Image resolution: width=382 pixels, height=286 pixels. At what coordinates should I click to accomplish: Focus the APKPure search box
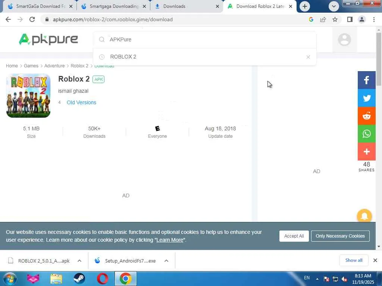(x=205, y=39)
